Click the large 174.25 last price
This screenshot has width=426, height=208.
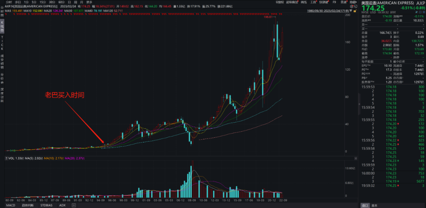click(372, 8)
